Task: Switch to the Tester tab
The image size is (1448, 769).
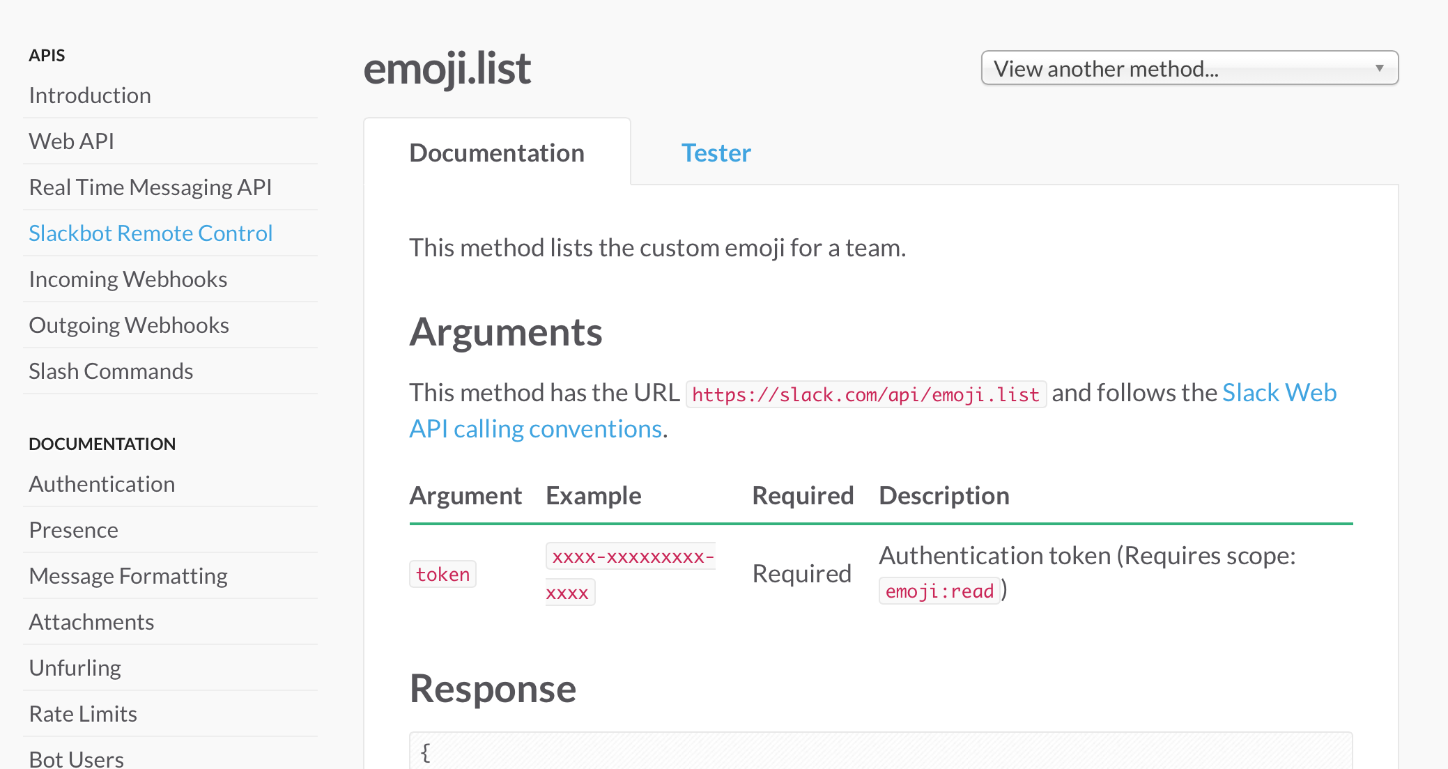Action: click(716, 153)
